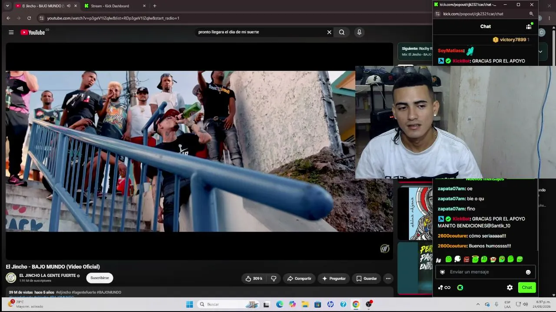Subscribe with the Suscribirse button

[x=100, y=278]
